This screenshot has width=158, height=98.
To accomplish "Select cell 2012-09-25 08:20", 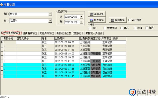I will click(67, 42).
